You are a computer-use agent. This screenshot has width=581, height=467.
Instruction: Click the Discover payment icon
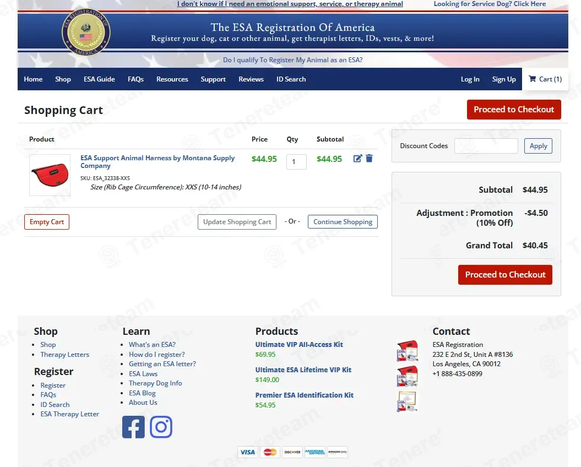coord(292,452)
